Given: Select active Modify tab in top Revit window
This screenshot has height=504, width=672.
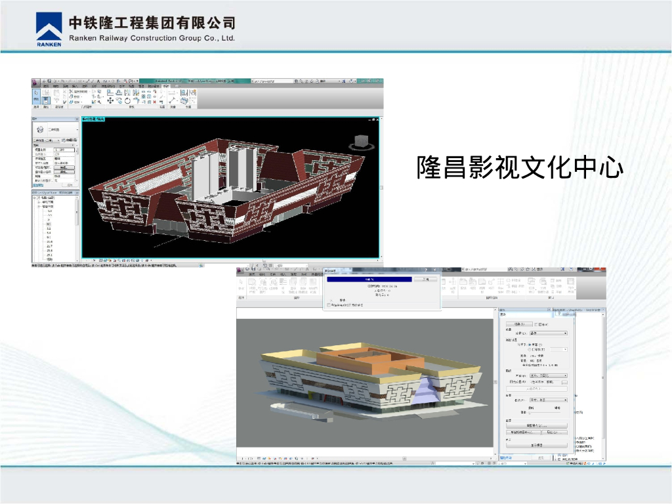Looking at the screenshot, I should pyautogui.click(x=165, y=86).
